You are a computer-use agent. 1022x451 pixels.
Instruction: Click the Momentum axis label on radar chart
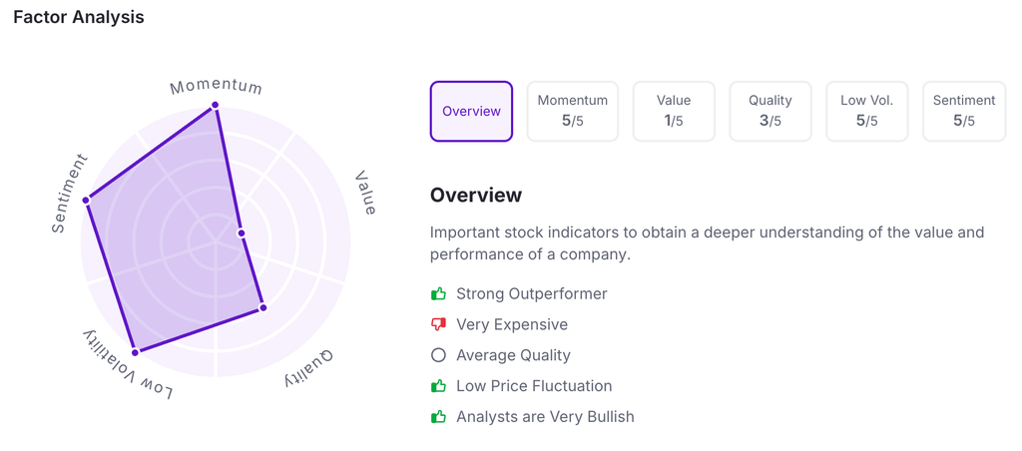[216, 86]
